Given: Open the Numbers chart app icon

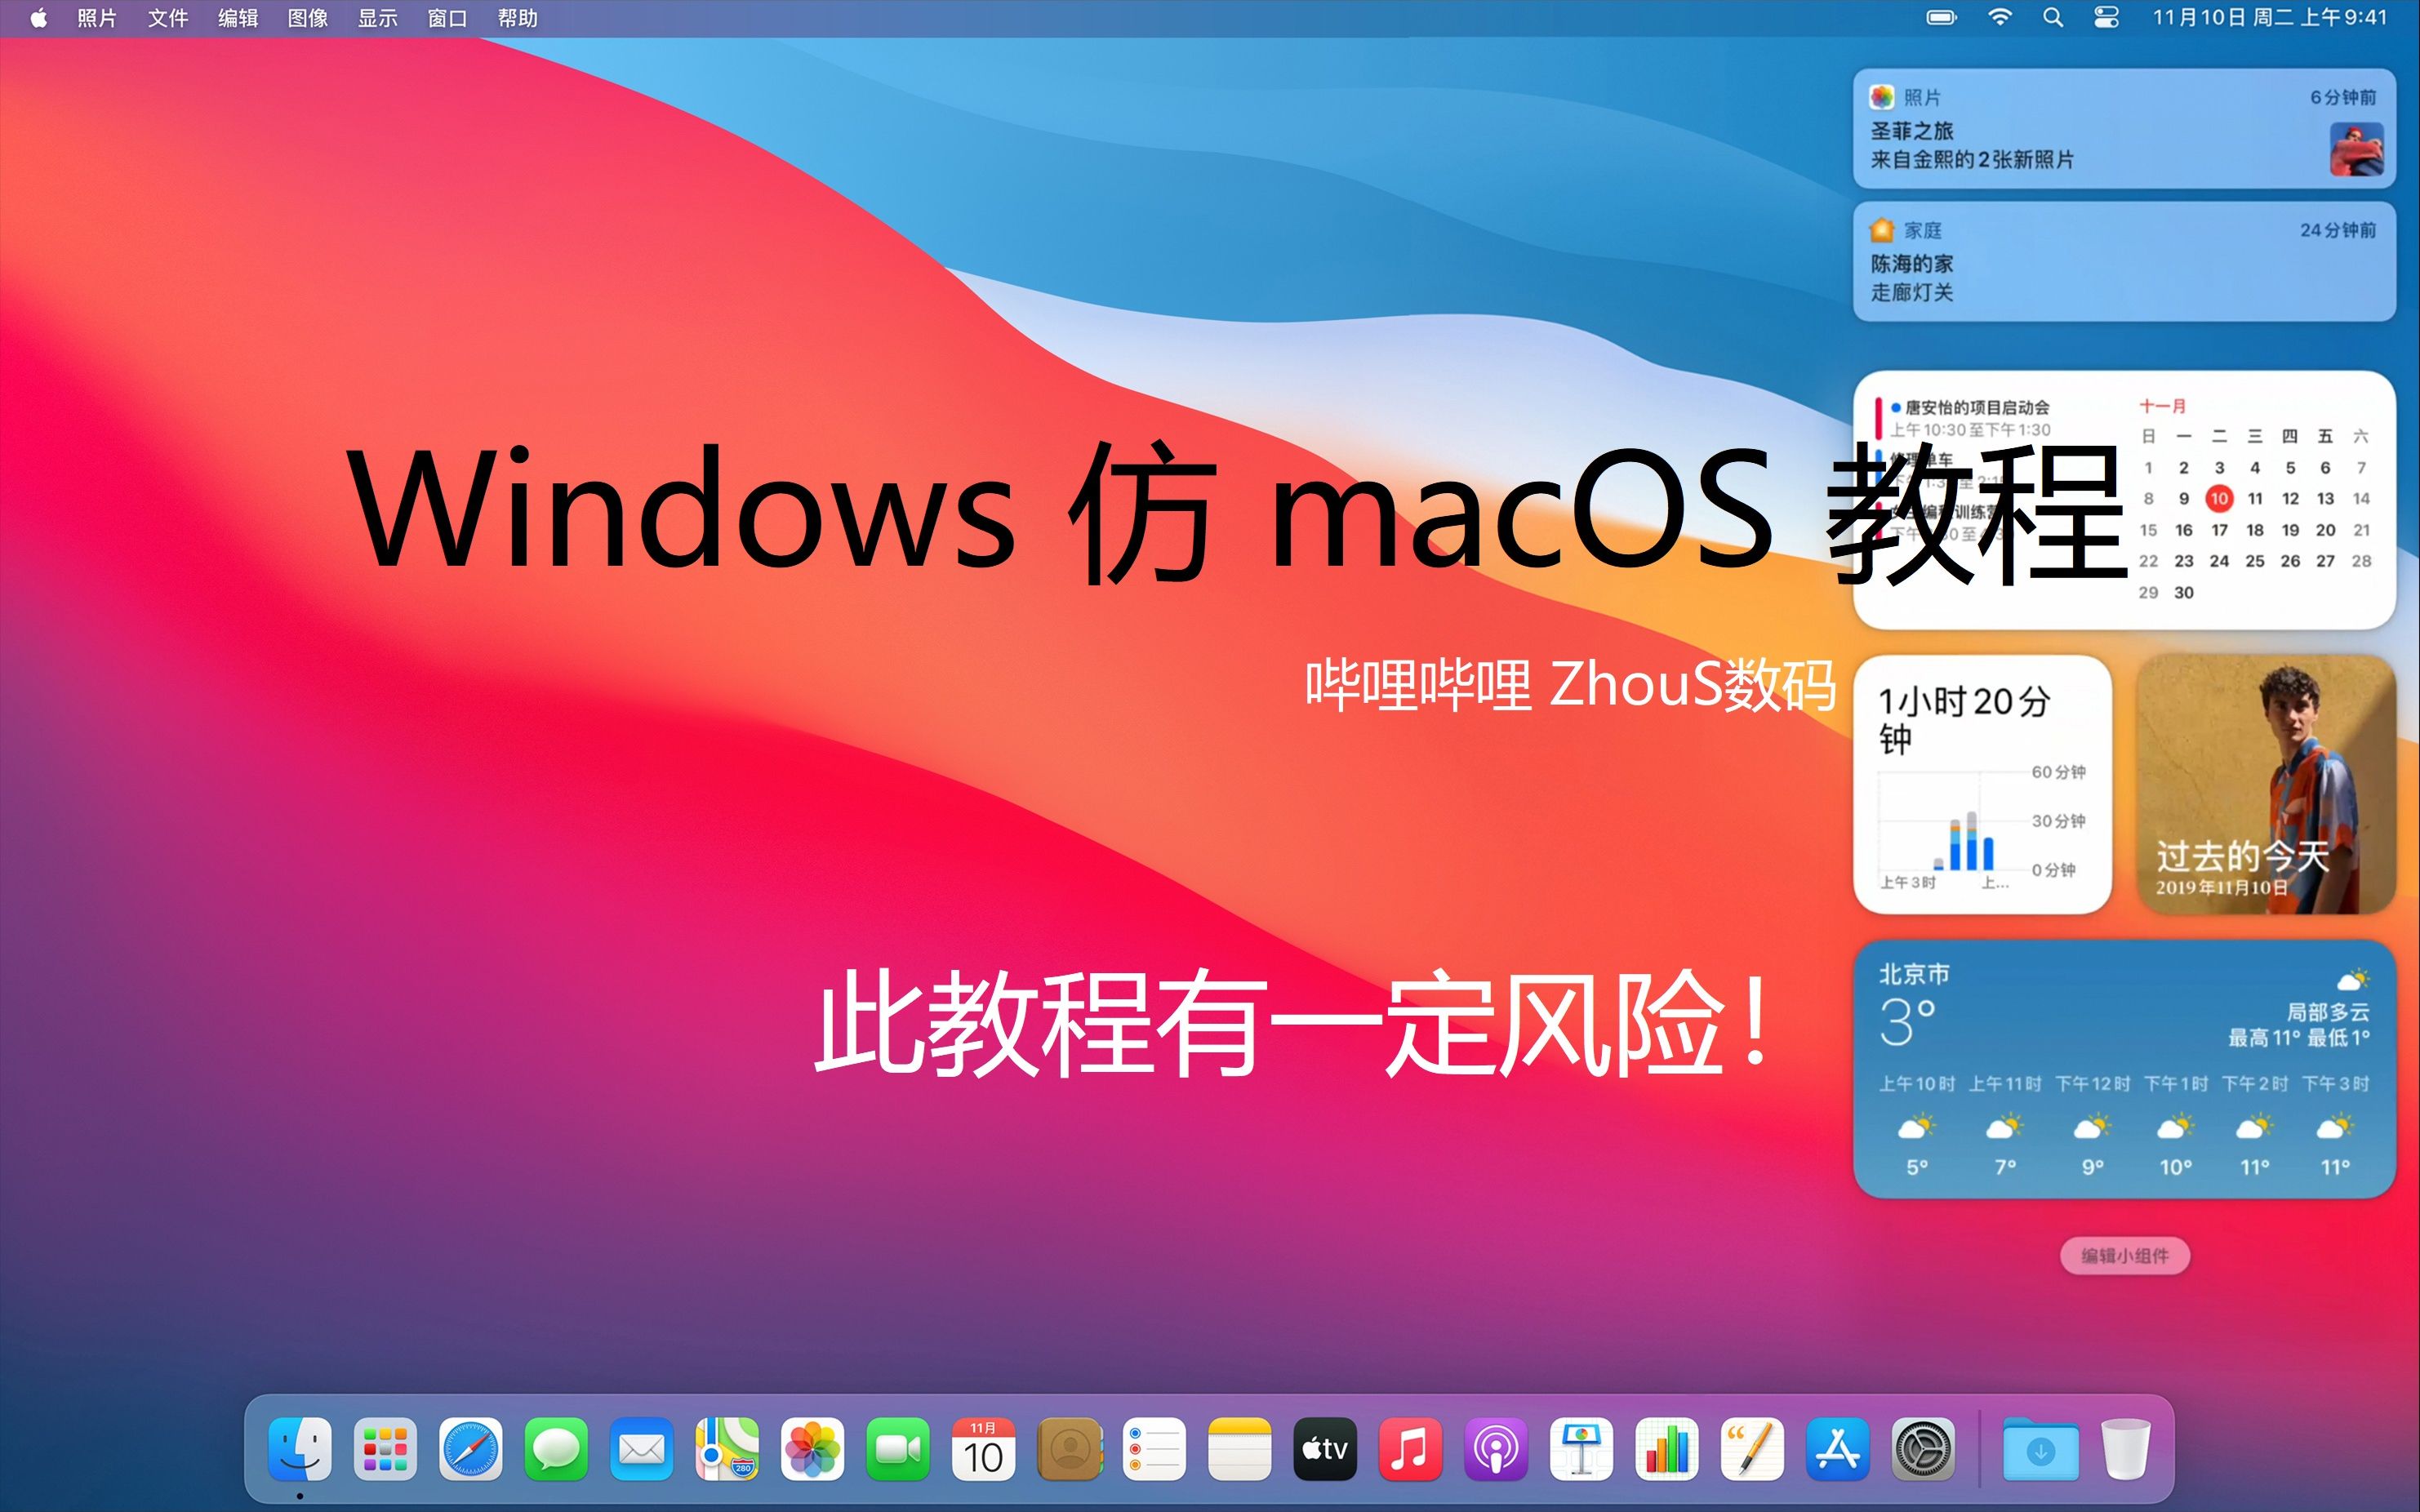Looking at the screenshot, I should (1667, 1449).
